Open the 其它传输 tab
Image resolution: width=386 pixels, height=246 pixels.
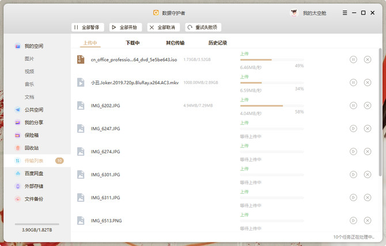pos(175,43)
